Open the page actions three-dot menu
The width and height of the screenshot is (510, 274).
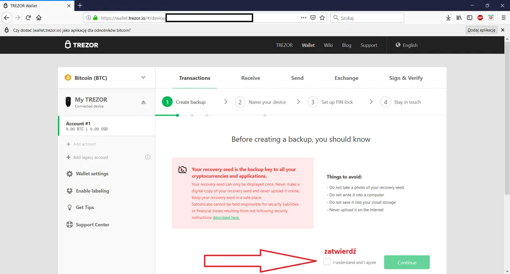pyautogui.click(x=304, y=18)
